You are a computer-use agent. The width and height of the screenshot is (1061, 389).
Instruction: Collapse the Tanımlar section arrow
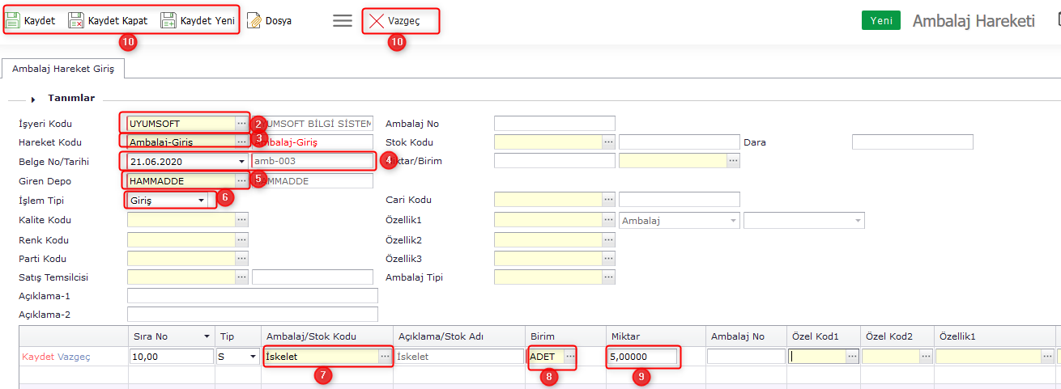click(x=33, y=99)
